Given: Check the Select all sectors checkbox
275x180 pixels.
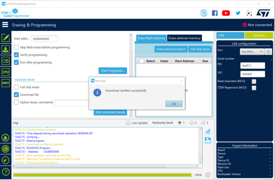Looking at the screenshot, I should pos(142,61).
